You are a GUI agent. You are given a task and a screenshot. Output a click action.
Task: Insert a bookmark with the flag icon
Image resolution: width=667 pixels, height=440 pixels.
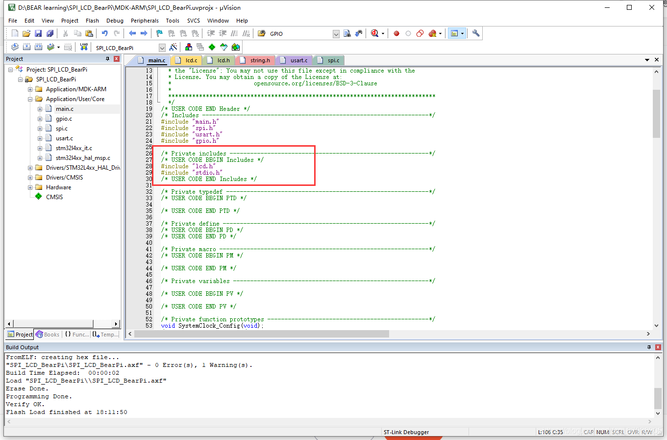159,33
